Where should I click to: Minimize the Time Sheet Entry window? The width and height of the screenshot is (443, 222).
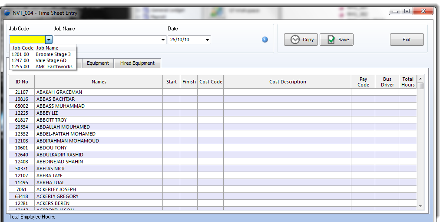395,11
